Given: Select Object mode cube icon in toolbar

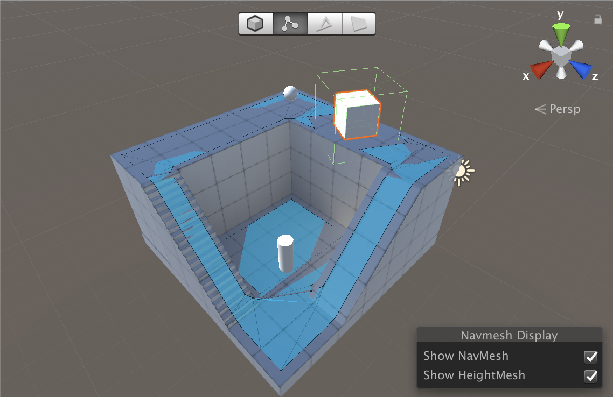Looking at the screenshot, I should [x=255, y=24].
